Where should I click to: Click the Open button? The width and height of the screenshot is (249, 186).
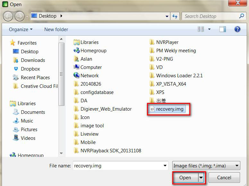tap(185, 178)
